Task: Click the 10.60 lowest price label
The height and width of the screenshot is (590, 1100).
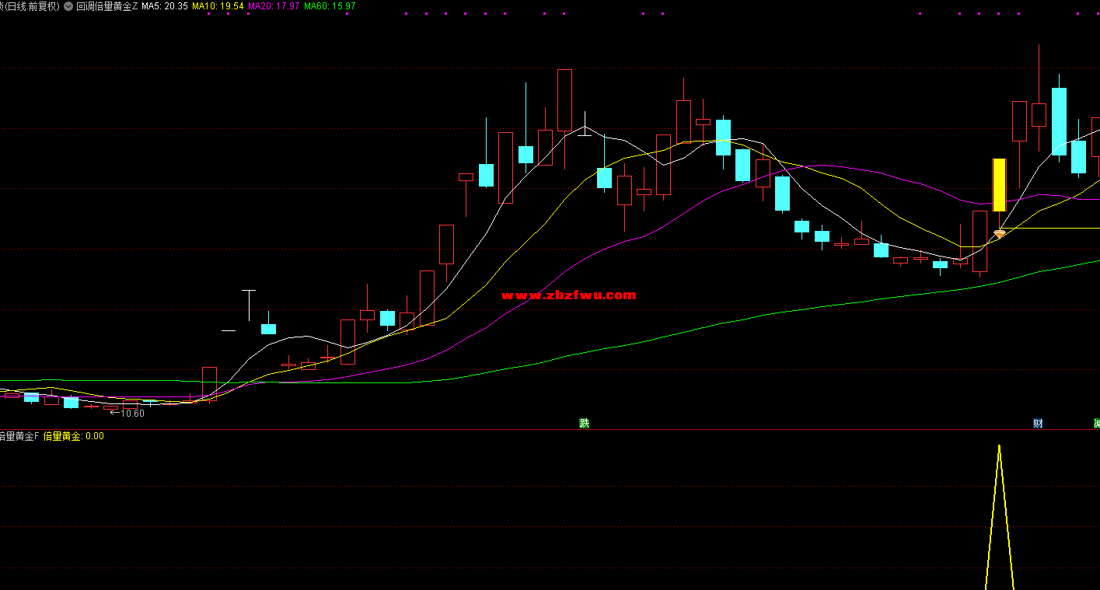Action: tap(131, 414)
